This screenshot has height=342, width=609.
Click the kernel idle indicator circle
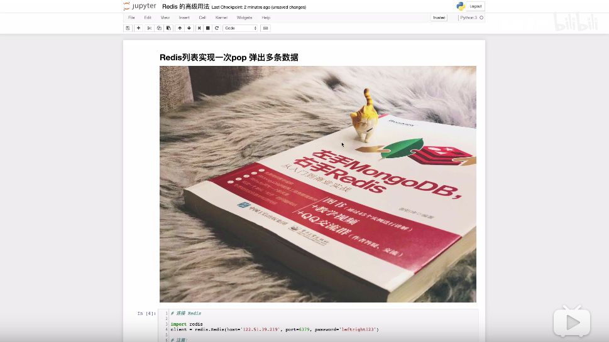pos(481,18)
